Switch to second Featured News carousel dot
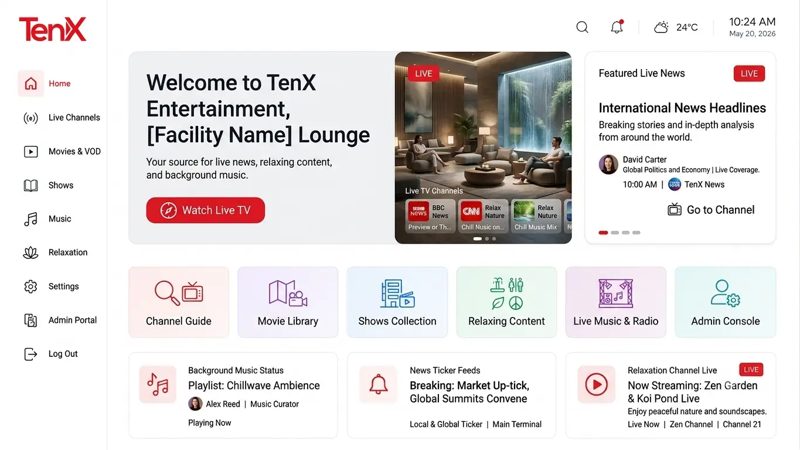 point(615,233)
